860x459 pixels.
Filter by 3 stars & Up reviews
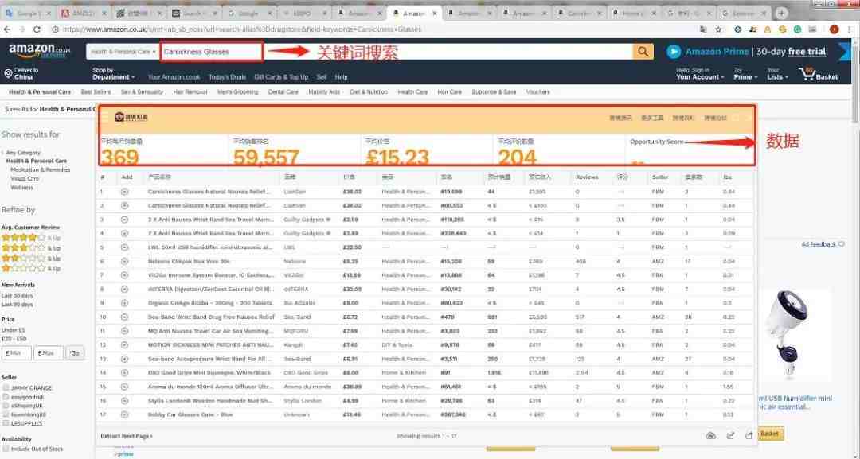coord(31,248)
